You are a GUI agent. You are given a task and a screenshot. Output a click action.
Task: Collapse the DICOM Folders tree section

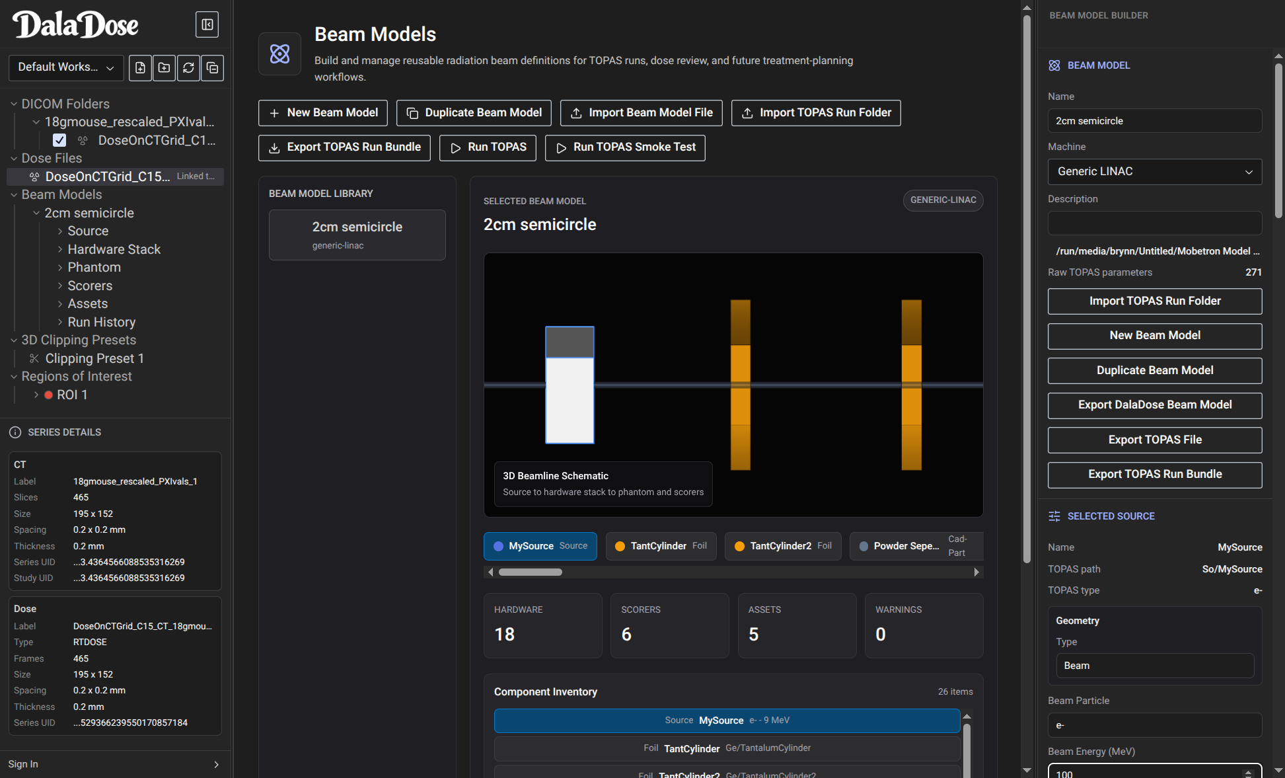tap(14, 104)
